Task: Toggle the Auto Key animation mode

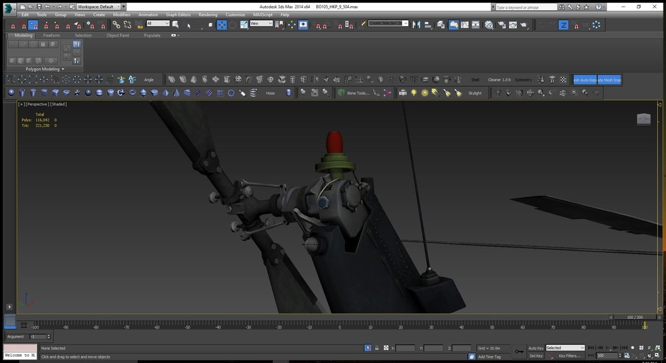Action: click(535, 348)
